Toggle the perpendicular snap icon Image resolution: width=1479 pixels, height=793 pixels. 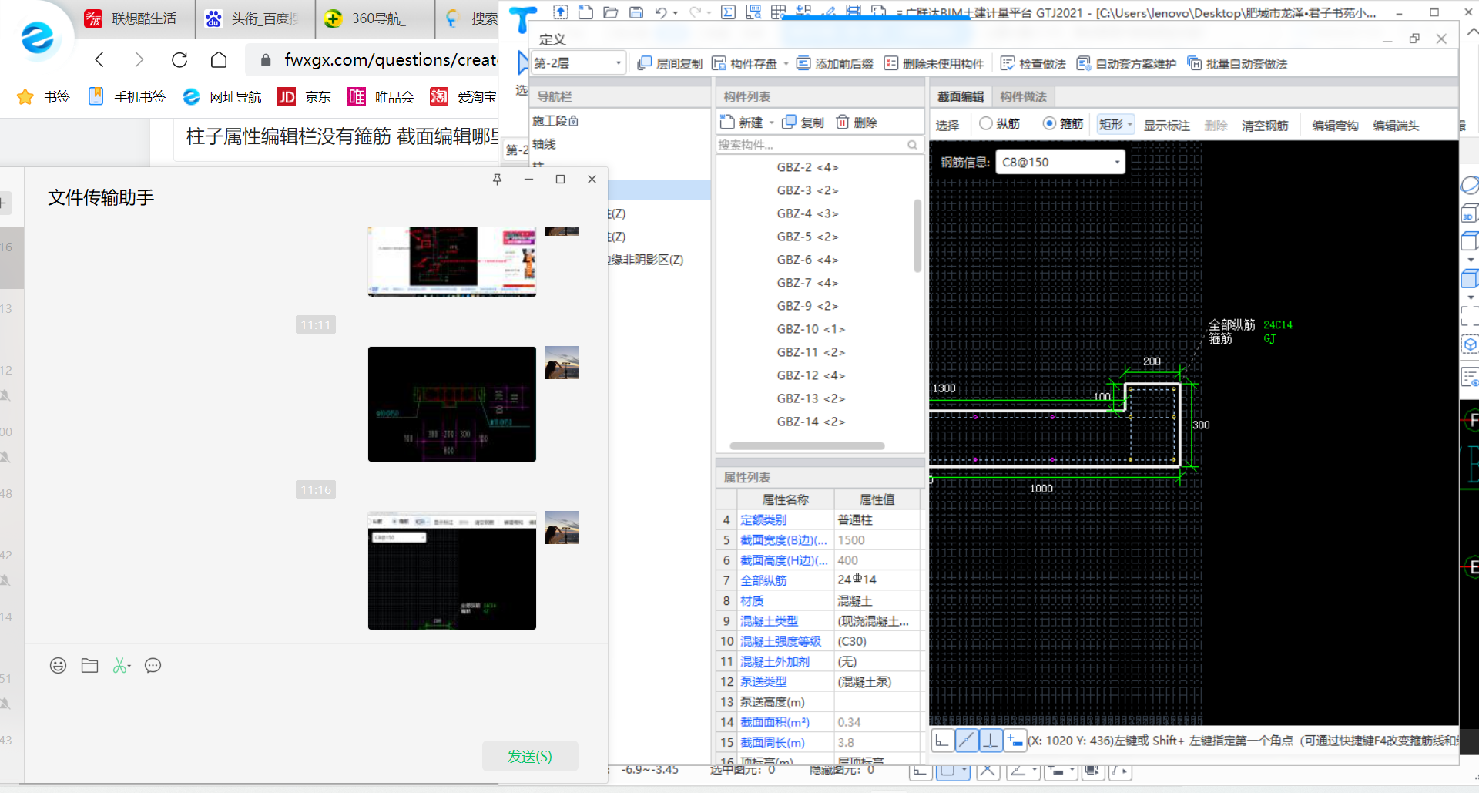click(x=991, y=741)
